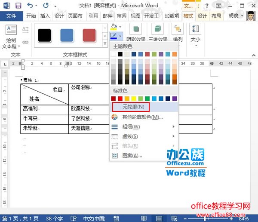
Task: Click the create link chain icon
Action: click(25, 42)
